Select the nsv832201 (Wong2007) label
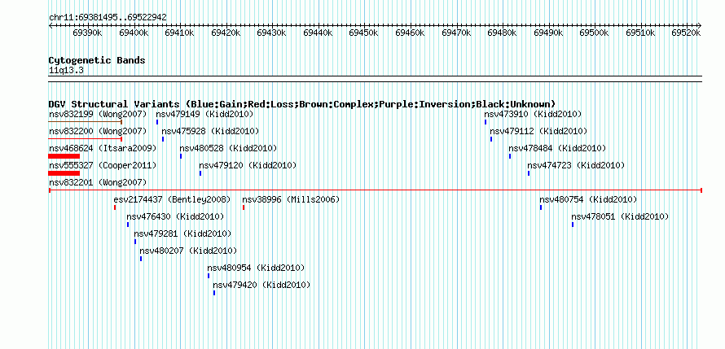The width and height of the screenshot is (725, 349). 98,182
